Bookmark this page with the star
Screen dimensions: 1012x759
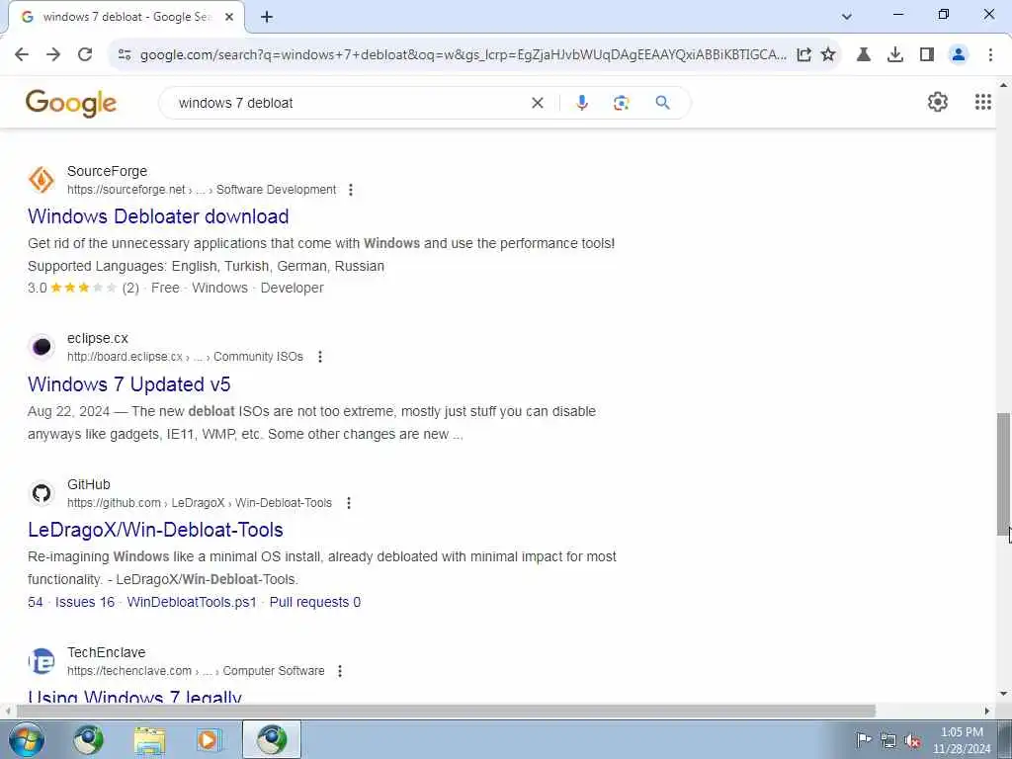pos(828,54)
